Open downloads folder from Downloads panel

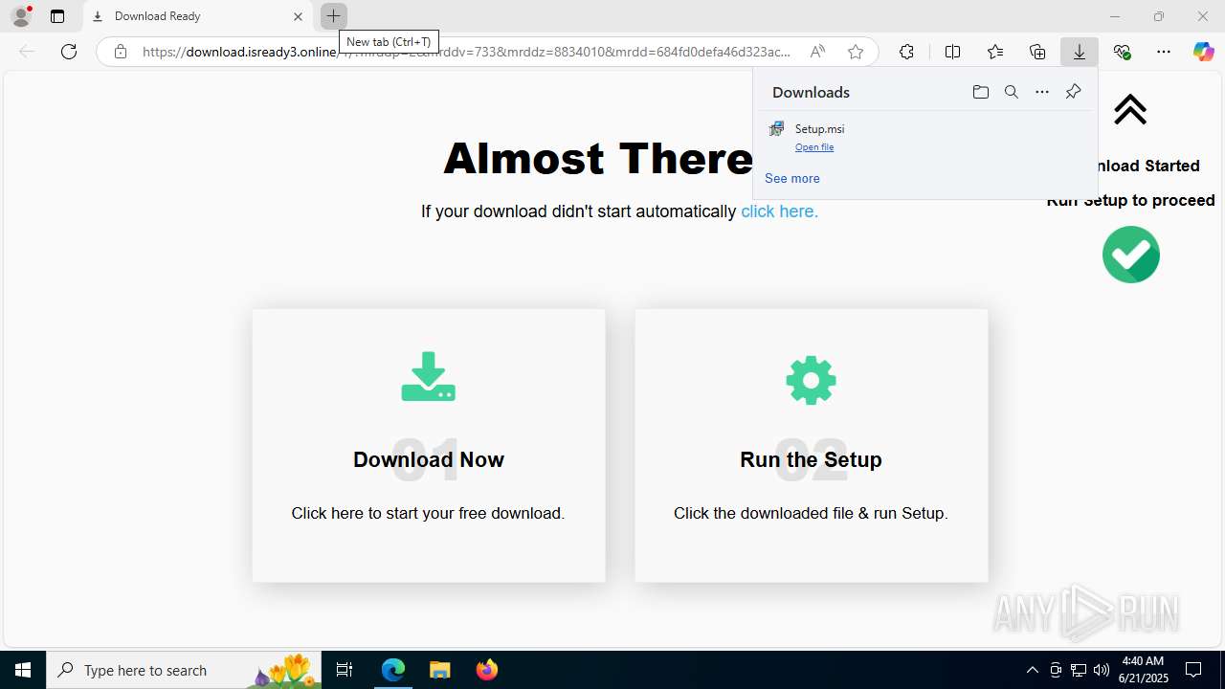click(980, 92)
